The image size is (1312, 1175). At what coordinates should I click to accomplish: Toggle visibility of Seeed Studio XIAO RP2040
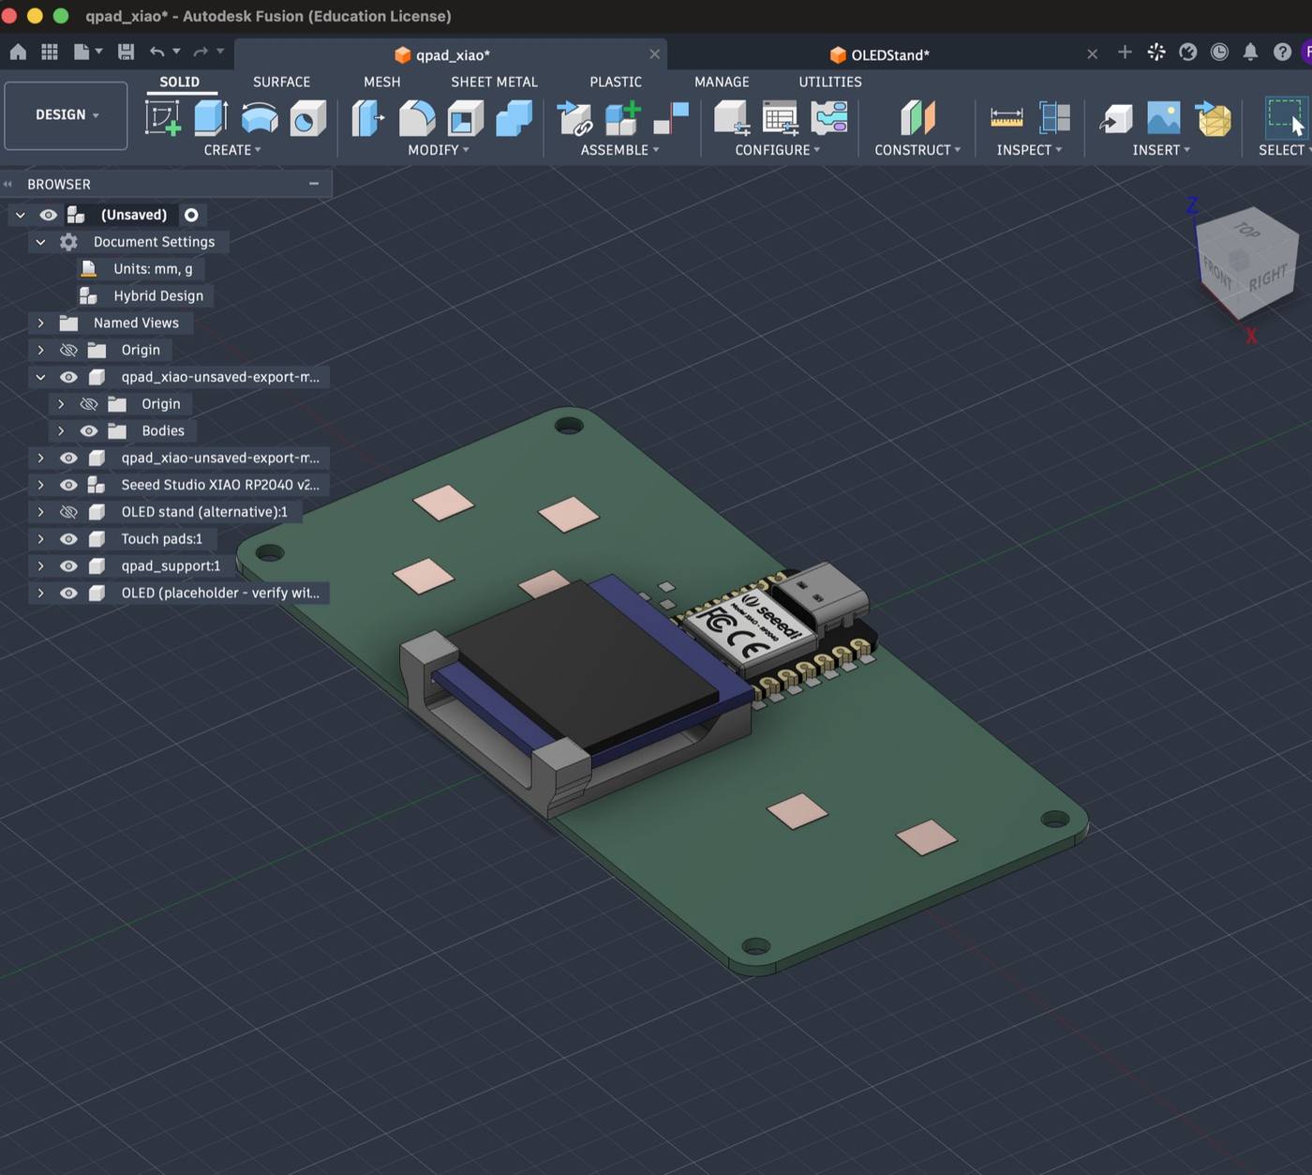point(68,485)
